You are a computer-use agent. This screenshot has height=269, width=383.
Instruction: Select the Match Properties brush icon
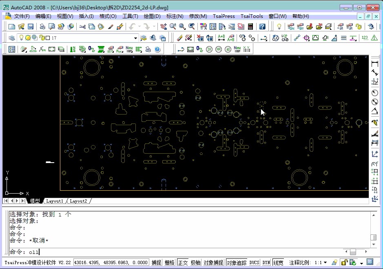[x=120, y=26]
